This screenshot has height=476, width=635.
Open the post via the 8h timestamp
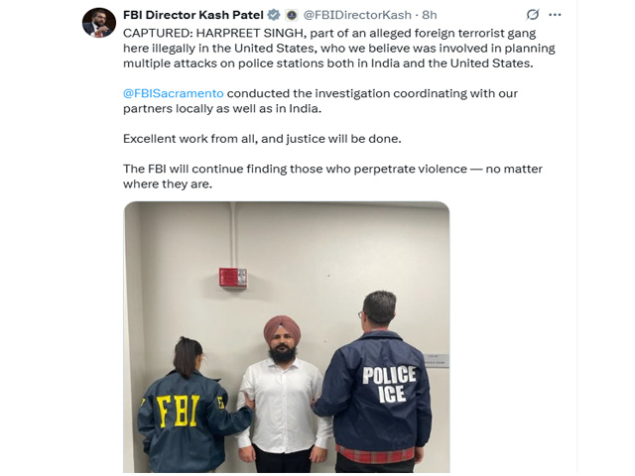pos(430,15)
